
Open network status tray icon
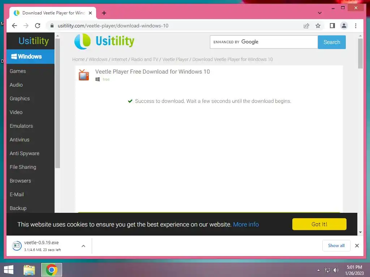327,270
